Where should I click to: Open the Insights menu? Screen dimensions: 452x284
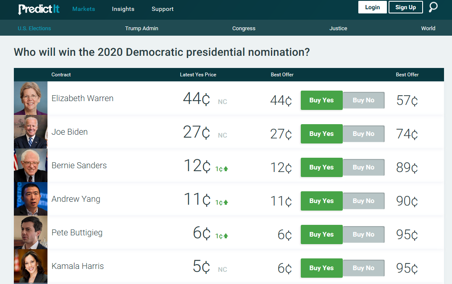123,9
